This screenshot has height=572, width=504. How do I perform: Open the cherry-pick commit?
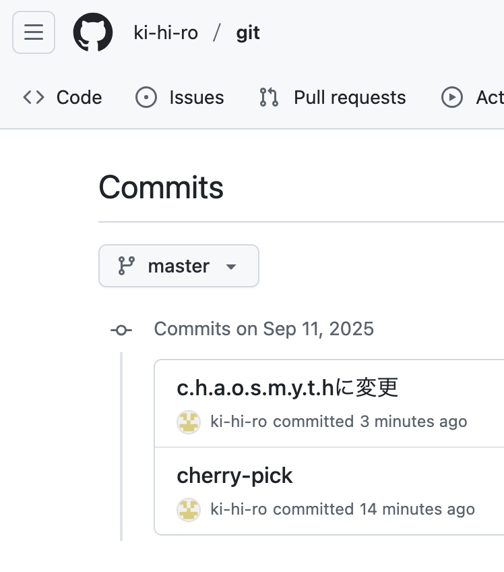coord(234,476)
